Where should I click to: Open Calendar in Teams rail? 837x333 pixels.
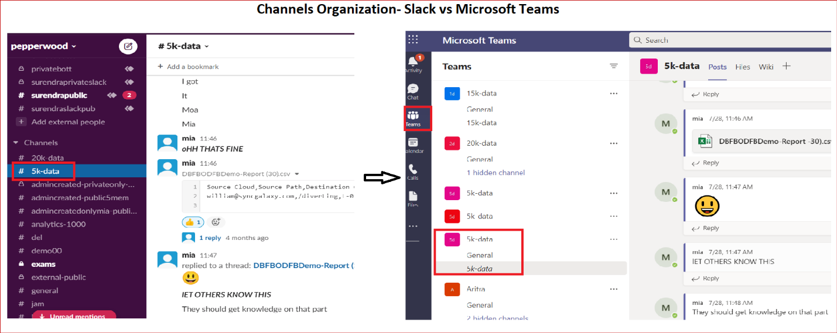point(413,146)
